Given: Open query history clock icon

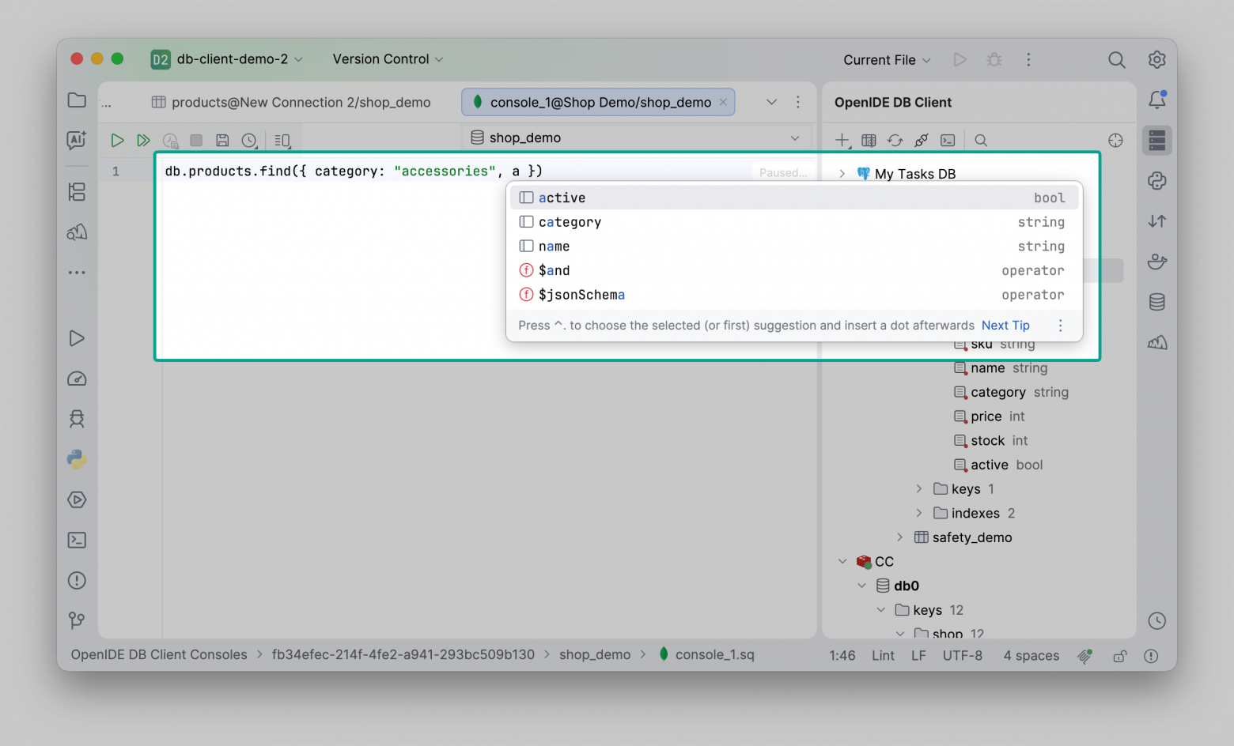Looking at the screenshot, I should [249, 140].
